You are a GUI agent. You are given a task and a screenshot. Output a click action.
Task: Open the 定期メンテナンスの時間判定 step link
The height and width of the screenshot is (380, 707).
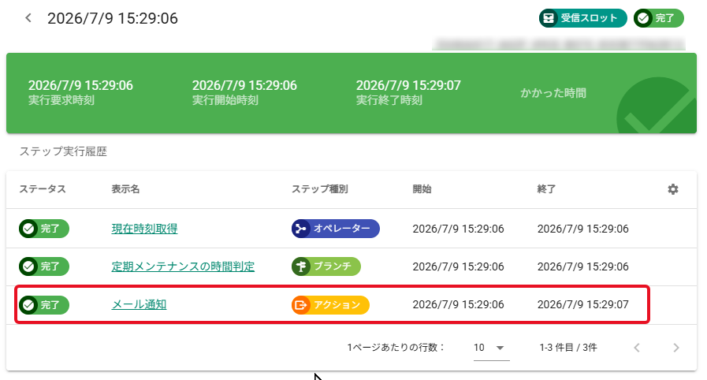[x=183, y=266]
